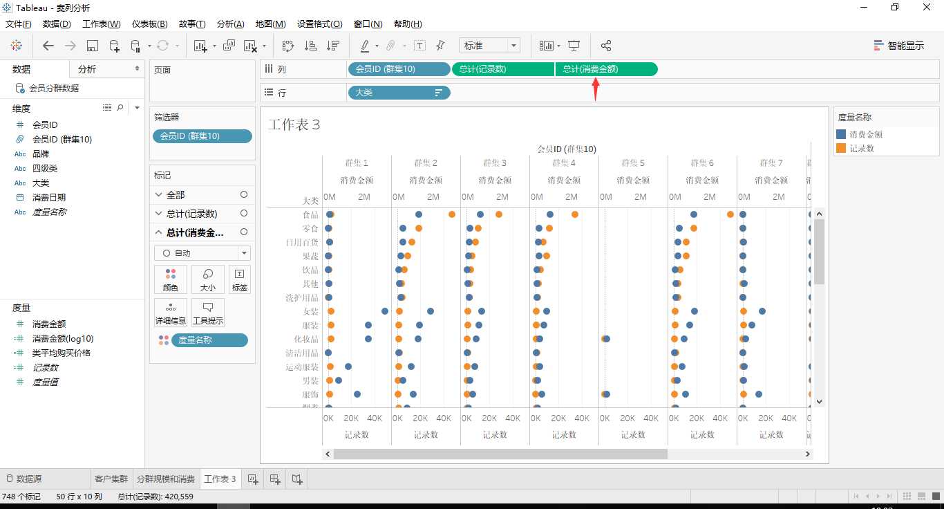
Task: Click the highlight pen icon
Action: tap(365, 46)
